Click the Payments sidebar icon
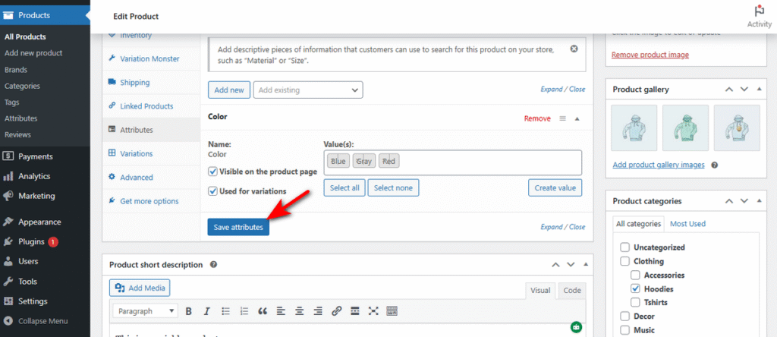Image resolution: width=777 pixels, height=337 pixels. coord(8,156)
